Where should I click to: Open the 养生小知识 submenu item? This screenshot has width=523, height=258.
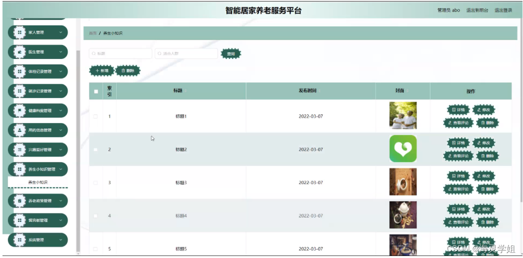[38, 182]
